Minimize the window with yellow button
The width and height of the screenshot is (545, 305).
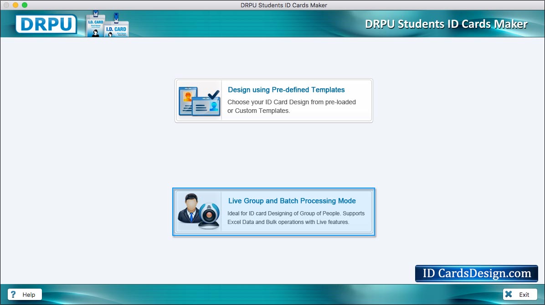point(15,5)
